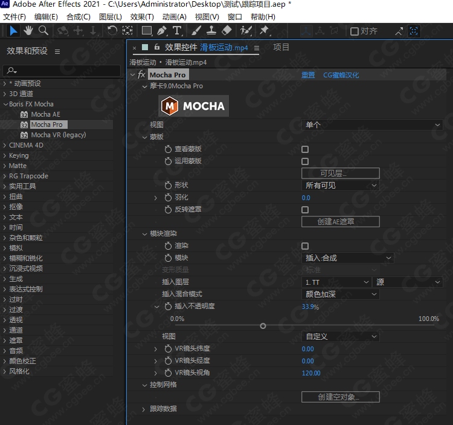Viewport: 453px width, 425px height.
Task: Click the Orbit camera tool icon
Action: [x=63, y=31]
